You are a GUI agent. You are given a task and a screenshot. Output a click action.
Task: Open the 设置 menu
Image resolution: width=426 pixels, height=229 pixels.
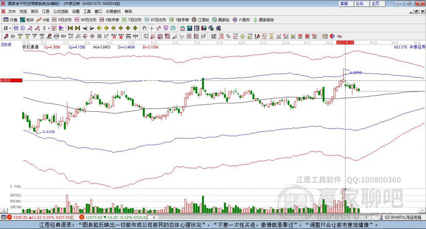point(76,11)
